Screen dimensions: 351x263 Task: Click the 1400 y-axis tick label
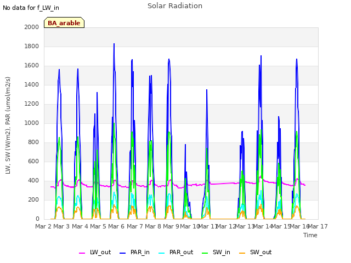[x=32, y=84]
